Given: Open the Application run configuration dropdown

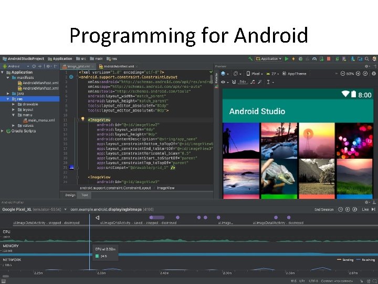Looking at the screenshot, I should click(269, 59).
